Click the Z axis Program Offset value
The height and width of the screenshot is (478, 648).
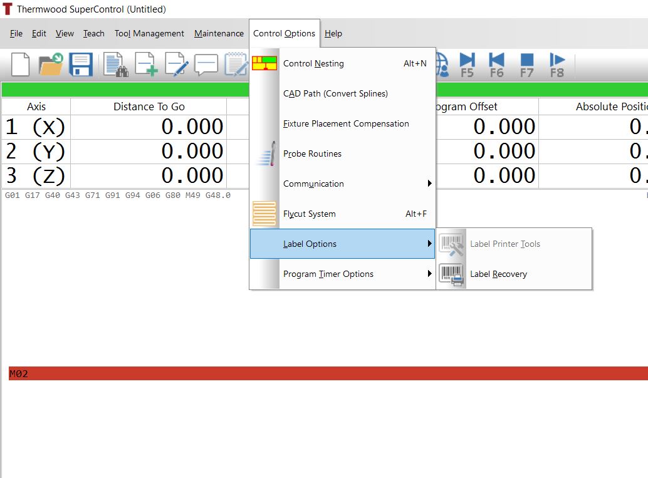point(487,175)
